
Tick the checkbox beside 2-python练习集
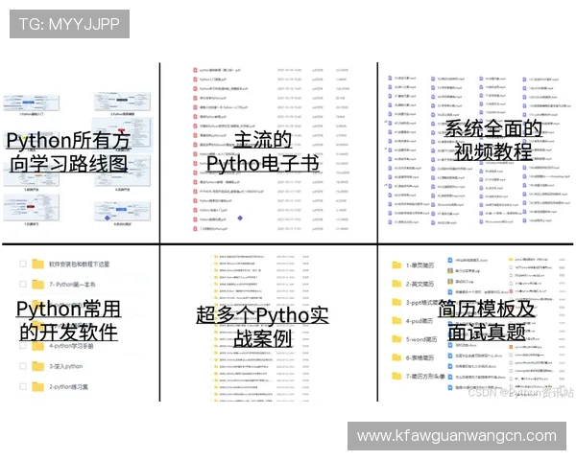coord(23,386)
